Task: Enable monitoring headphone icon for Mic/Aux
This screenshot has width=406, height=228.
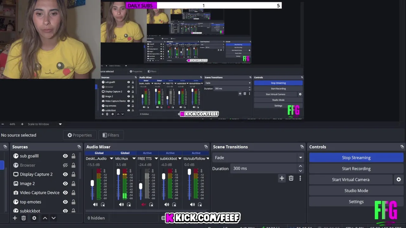Action: [x=129, y=205]
